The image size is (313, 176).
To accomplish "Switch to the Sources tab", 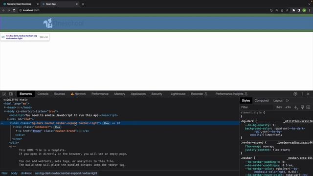I will pos(60,94).
